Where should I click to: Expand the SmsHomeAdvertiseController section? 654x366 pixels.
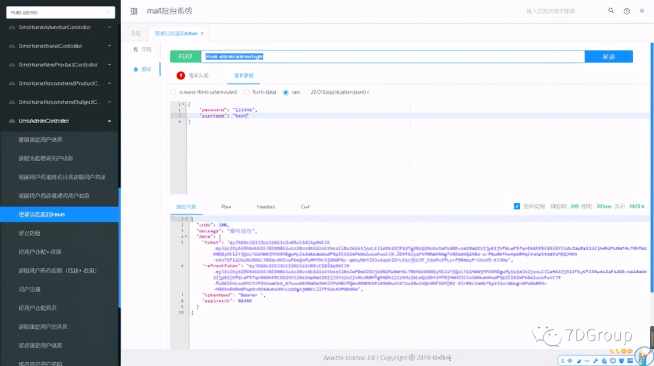tap(59, 27)
